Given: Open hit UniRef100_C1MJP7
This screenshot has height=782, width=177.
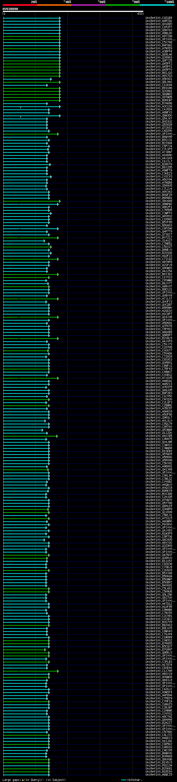Looking at the screenshot, I should pos(159,27).
